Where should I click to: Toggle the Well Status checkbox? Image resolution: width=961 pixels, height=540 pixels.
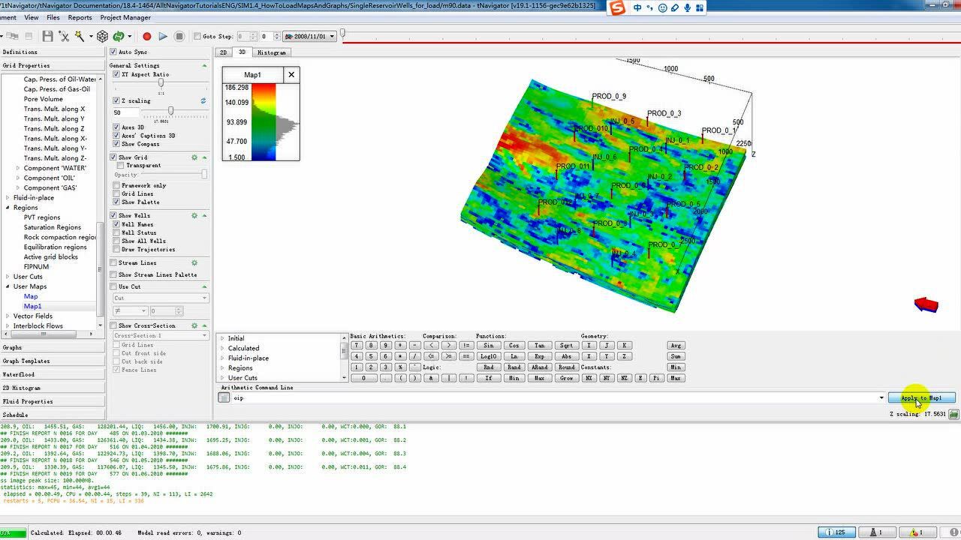pos(116,232)
